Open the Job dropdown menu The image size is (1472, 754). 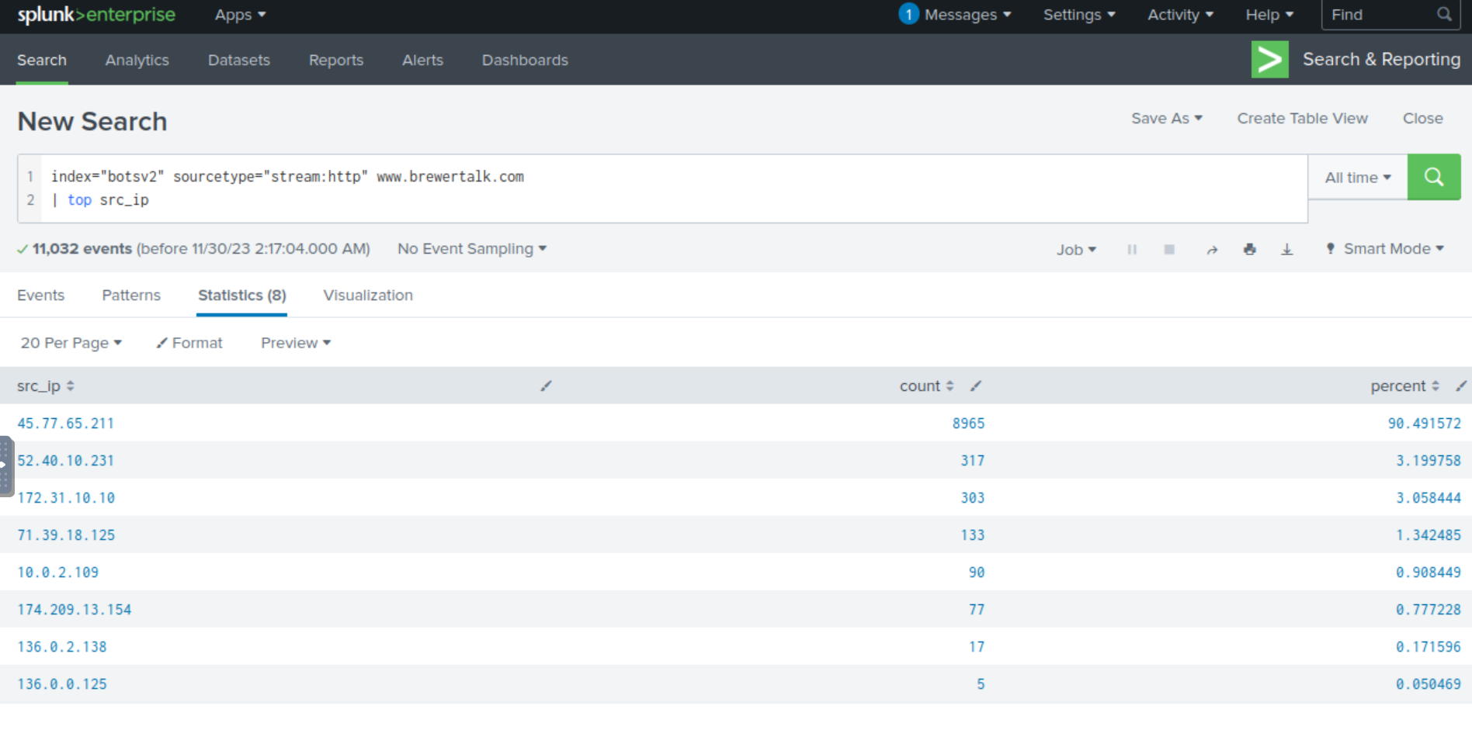pos(1076,249)
